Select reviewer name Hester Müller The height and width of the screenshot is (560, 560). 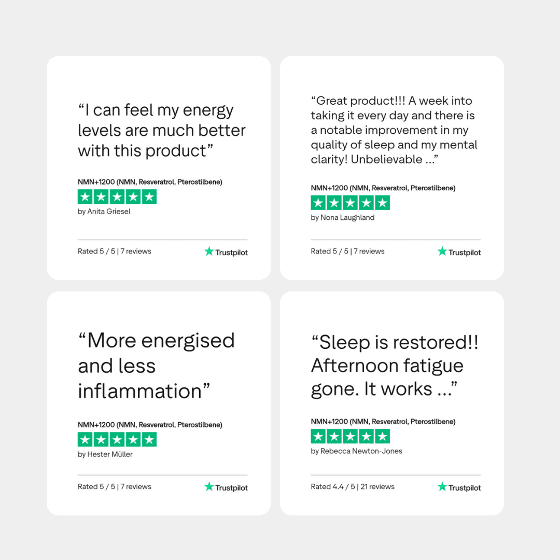click(x=105, y=454)
